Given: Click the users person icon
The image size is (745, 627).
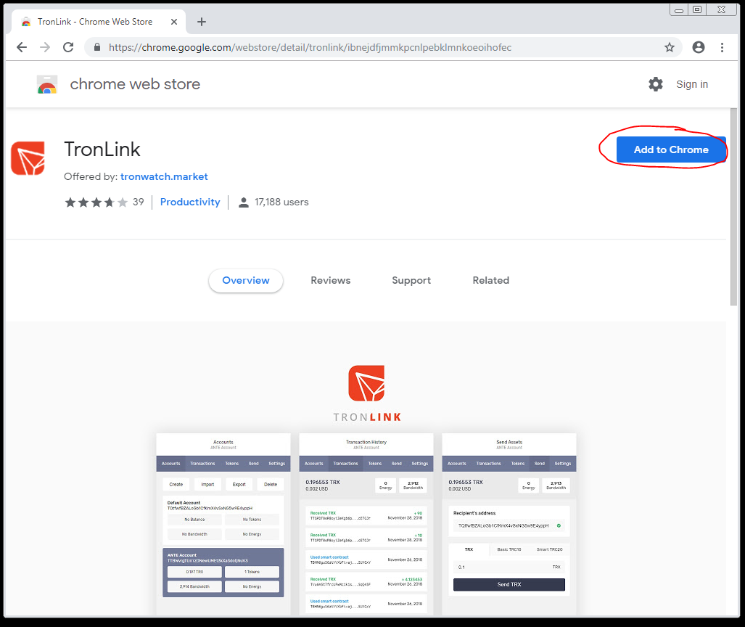Looking at the screenshot, I should click(243, 202).
